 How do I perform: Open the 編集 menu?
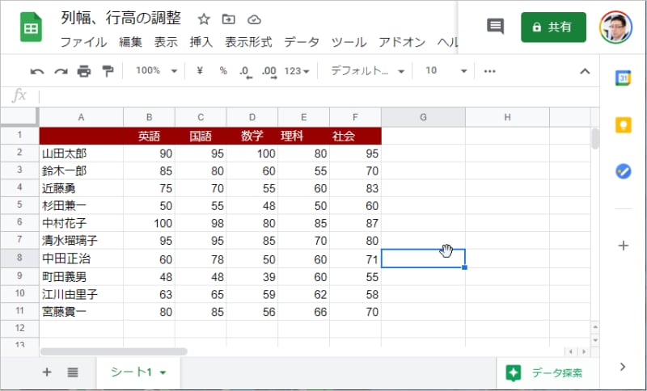click(x=130, y=42)
